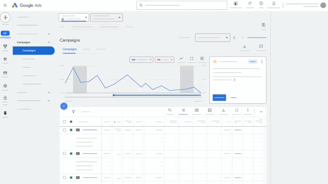This screenshot has width=328, height=184.
Task: Click the table reports icon
Action: (x=210, y=110)
